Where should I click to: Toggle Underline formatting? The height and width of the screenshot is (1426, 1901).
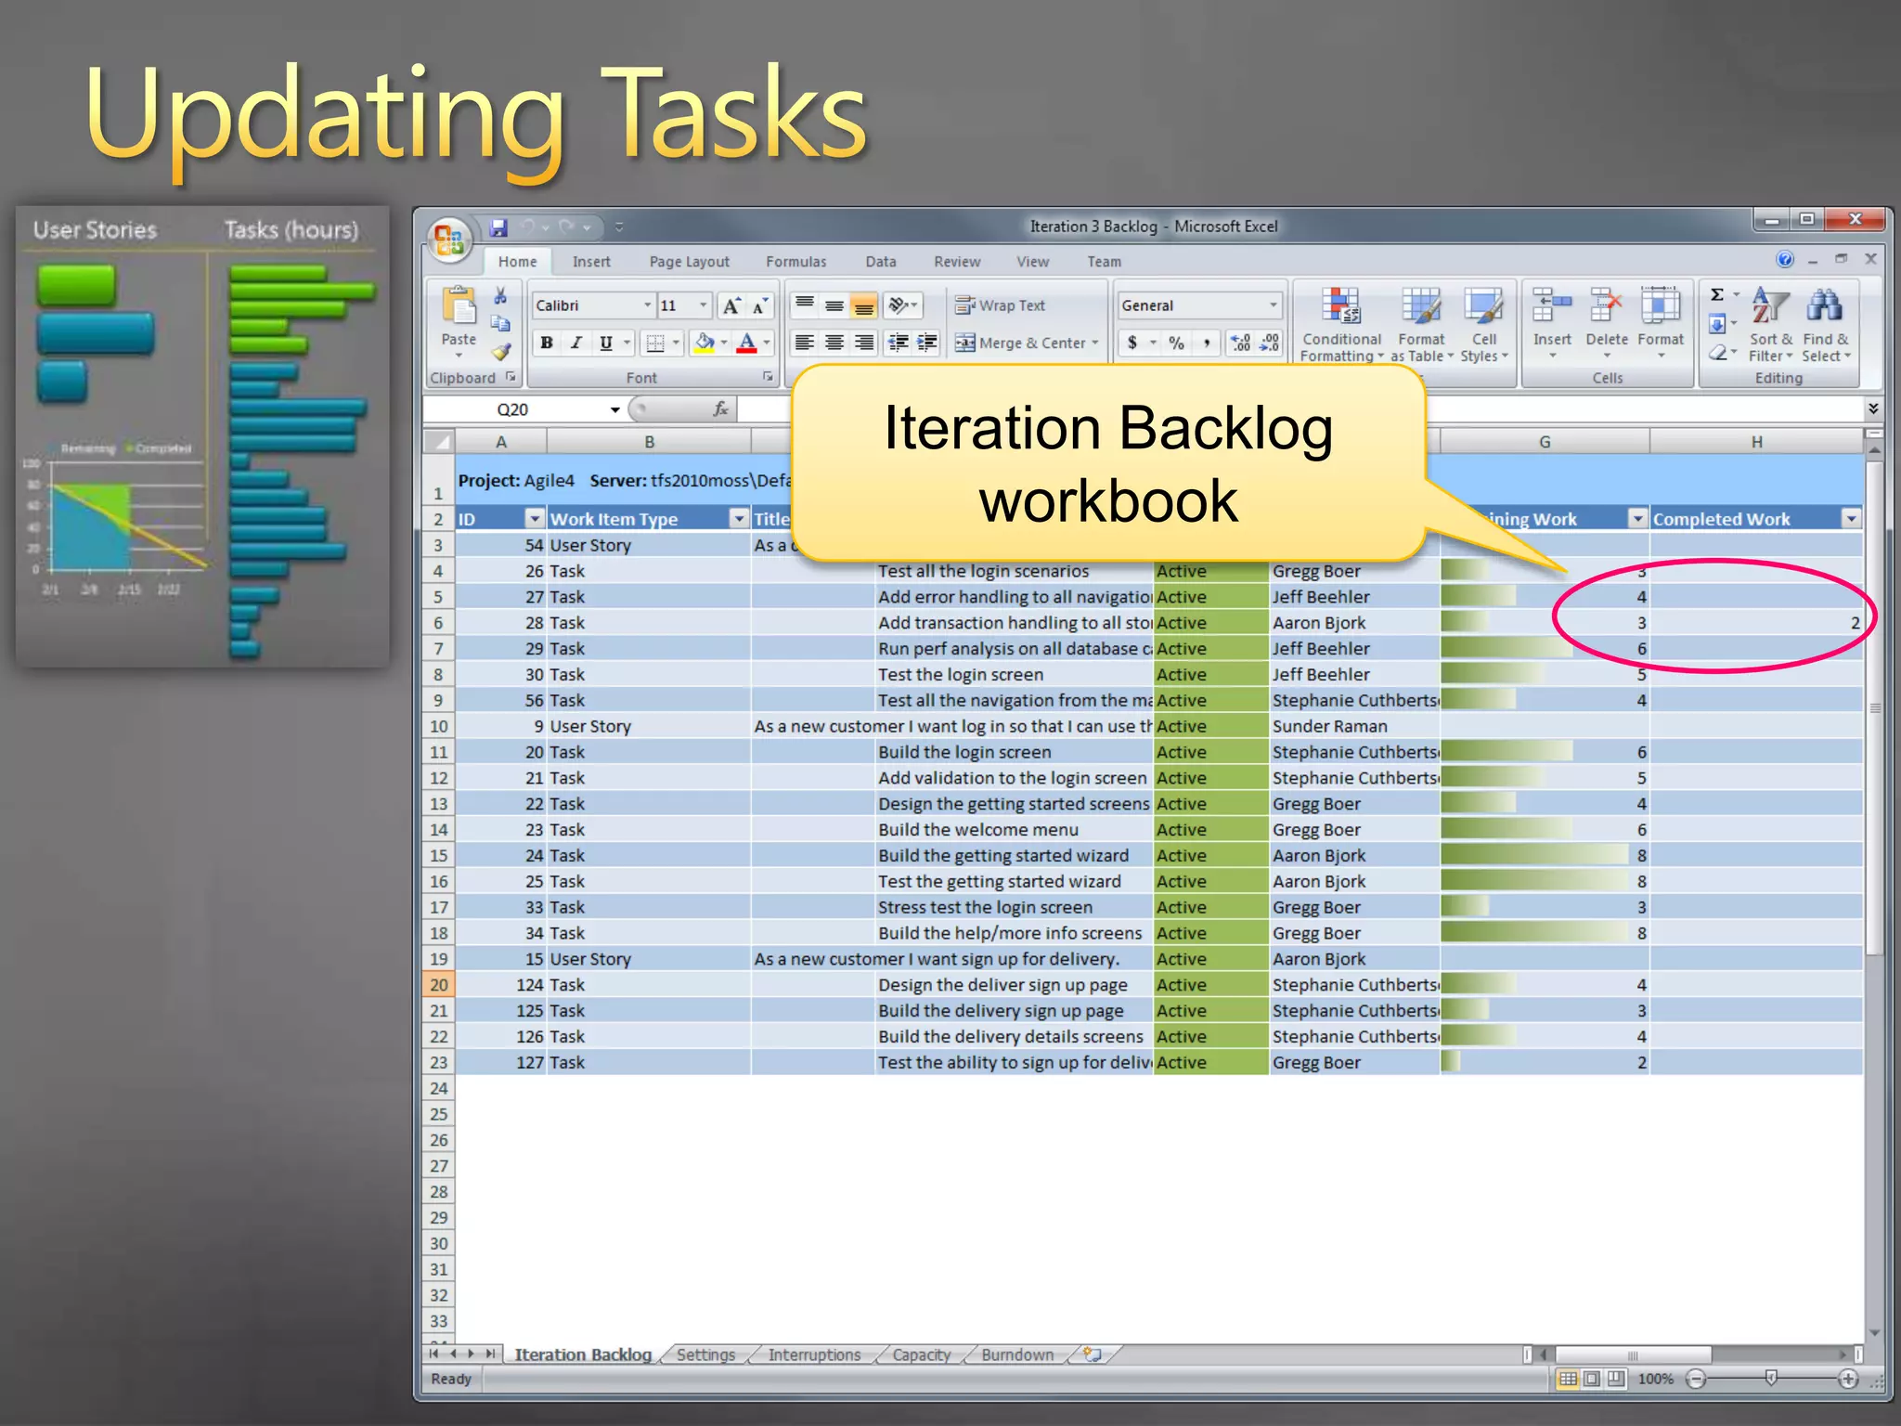[x=606, y=344]
